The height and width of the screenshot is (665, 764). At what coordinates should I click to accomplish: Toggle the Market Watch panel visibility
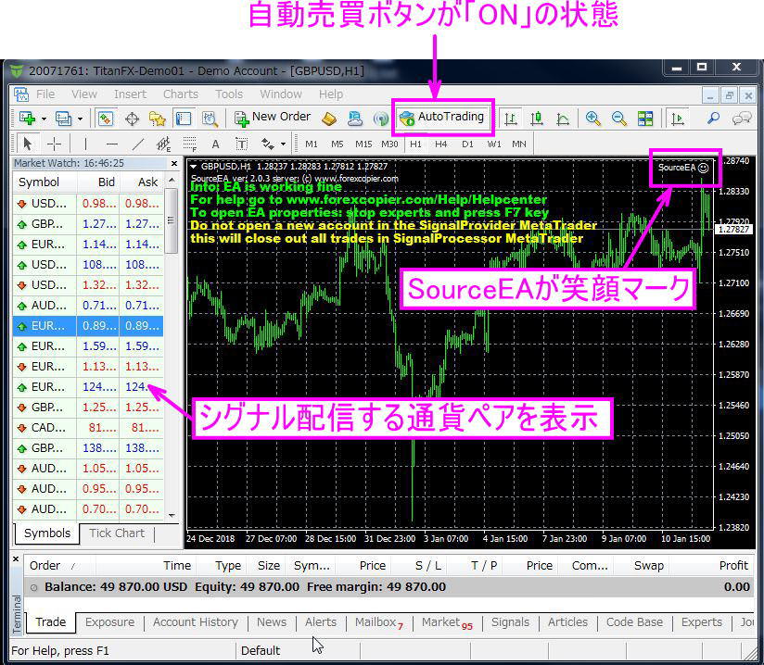click(105, 119)
